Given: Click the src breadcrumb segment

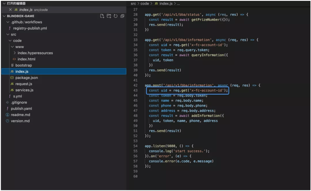Looking at the screenshot, I should tap(133, 4).
